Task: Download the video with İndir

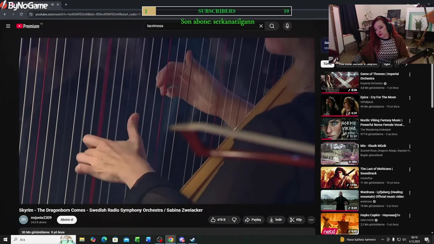Action: pos(276,220)
